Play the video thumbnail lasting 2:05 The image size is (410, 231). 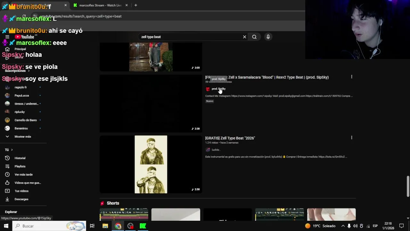tap(151, 57)
